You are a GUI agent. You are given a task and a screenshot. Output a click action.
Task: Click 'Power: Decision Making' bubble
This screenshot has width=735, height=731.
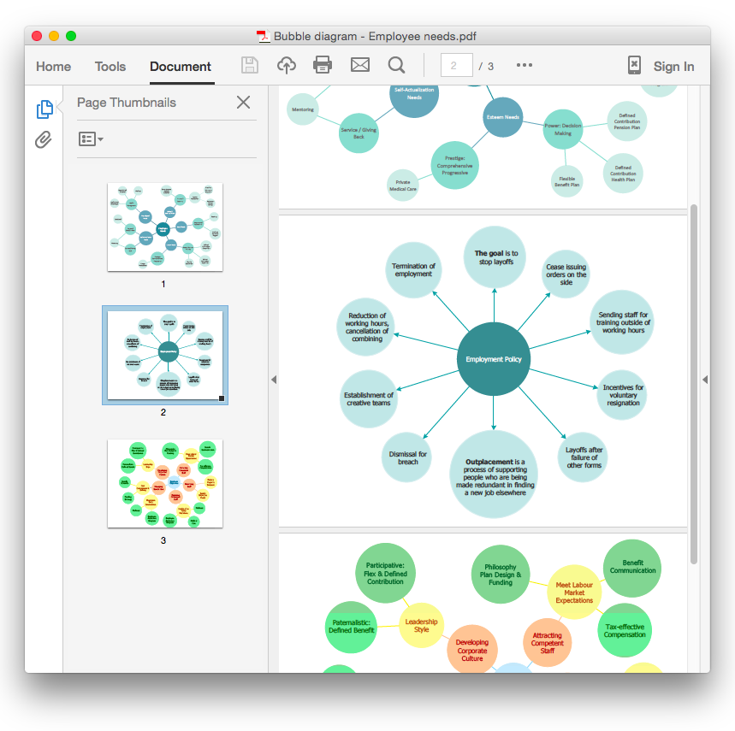(x=563, y=129)
